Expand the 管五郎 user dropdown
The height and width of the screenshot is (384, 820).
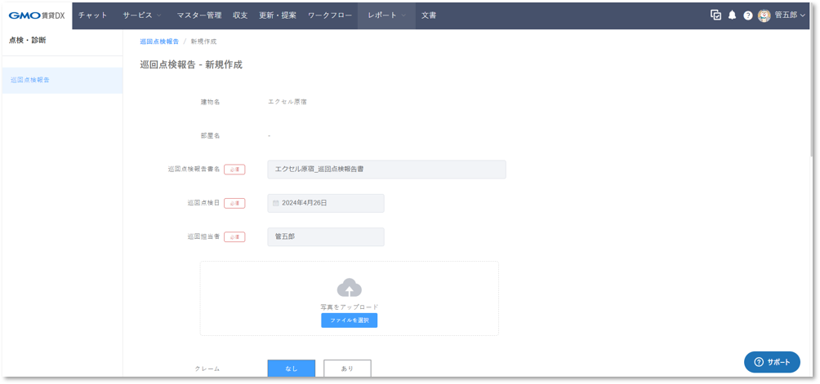(789, 15)
